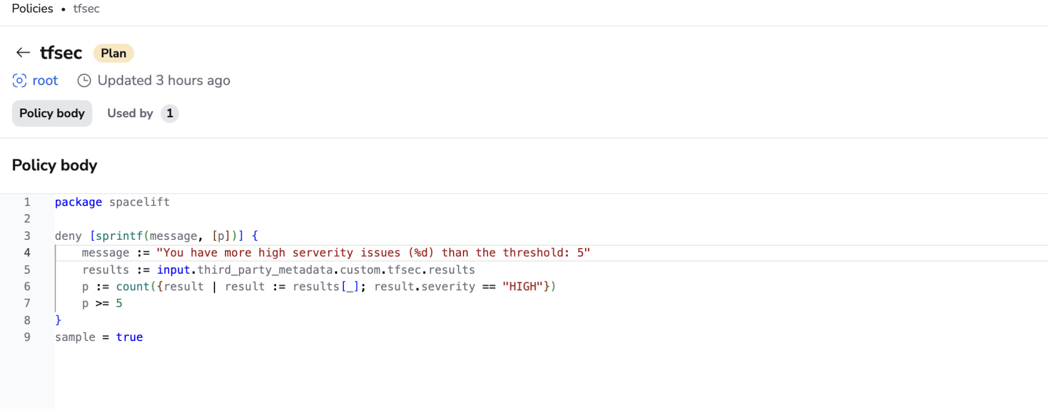Select the Policy body tab
Viewport: 1048px width, 409px height.
52,113
